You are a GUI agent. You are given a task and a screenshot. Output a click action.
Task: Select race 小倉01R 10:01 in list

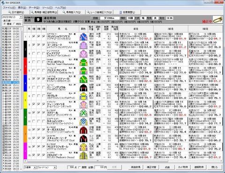[x=11, y=93]
